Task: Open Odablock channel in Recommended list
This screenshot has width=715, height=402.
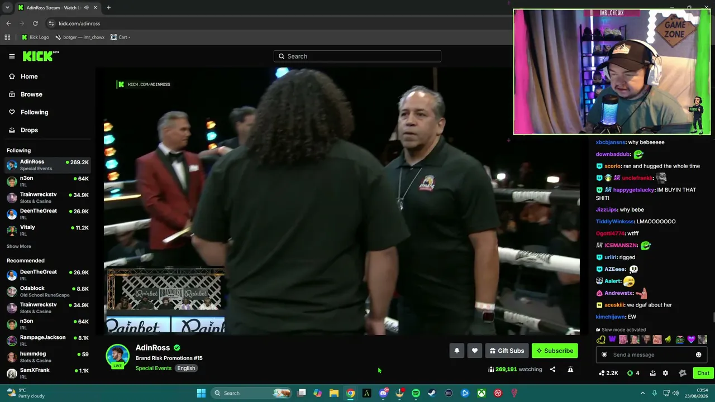Action: point(47,291)
